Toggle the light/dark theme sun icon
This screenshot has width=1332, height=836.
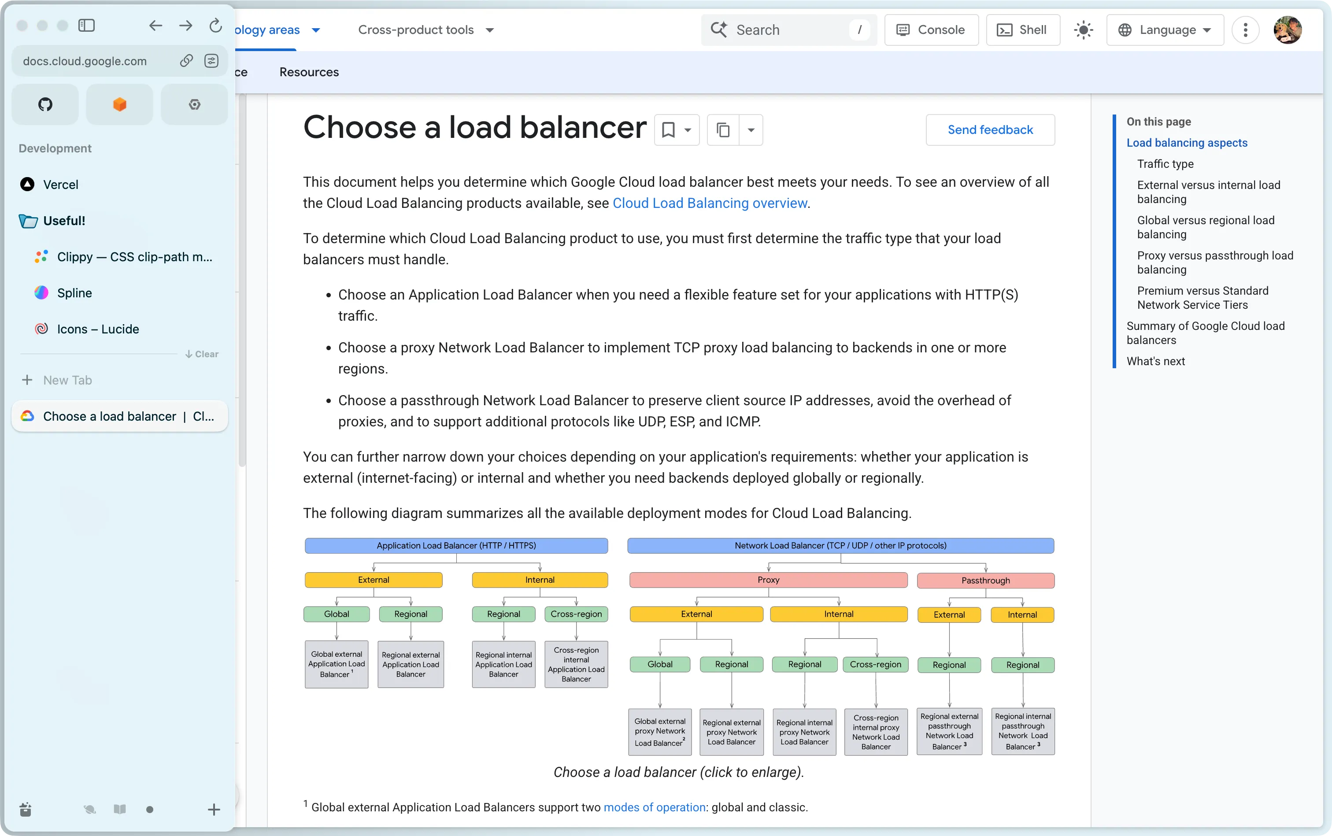pos(1084,30)
